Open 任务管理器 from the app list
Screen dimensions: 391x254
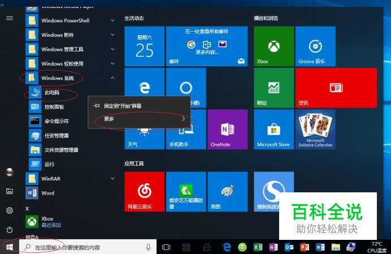coord(58,136)
